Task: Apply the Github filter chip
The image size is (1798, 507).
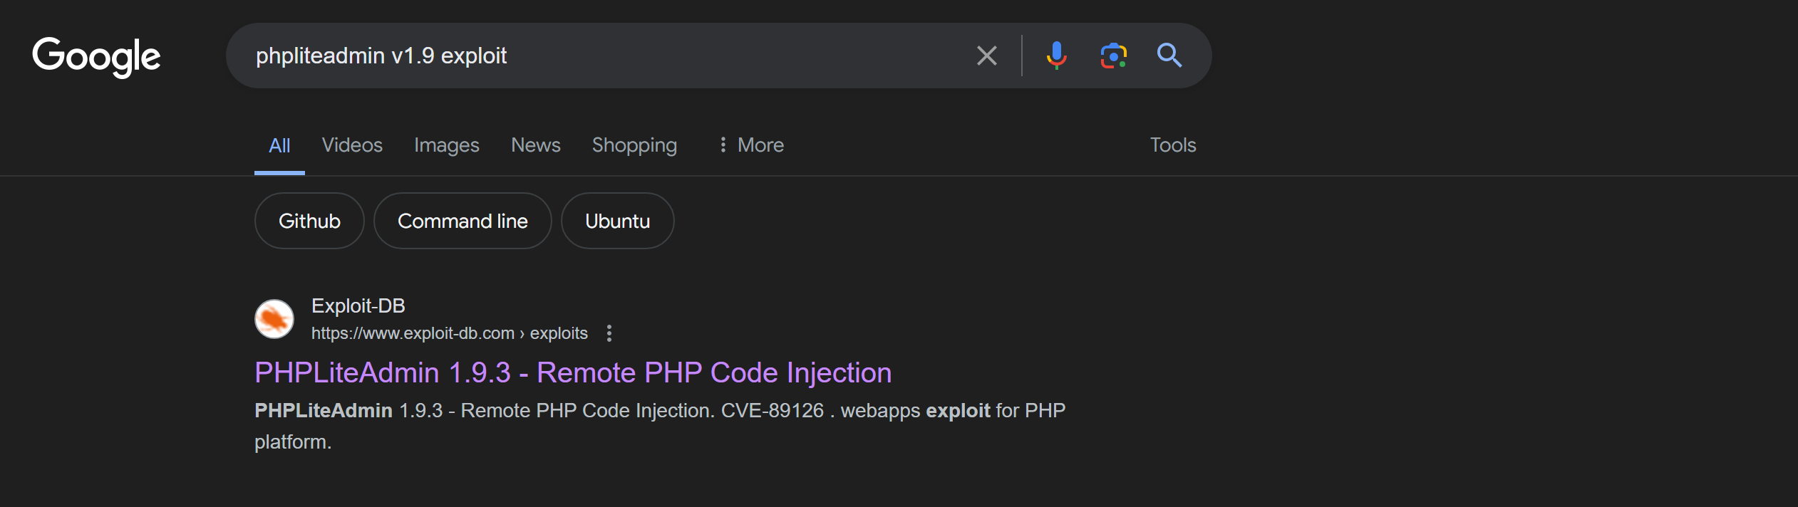Action: click(309, 221)
